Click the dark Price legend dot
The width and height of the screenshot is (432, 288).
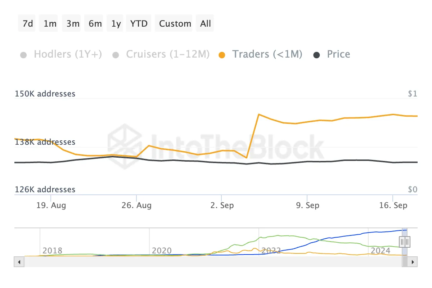tap(316, 55)
